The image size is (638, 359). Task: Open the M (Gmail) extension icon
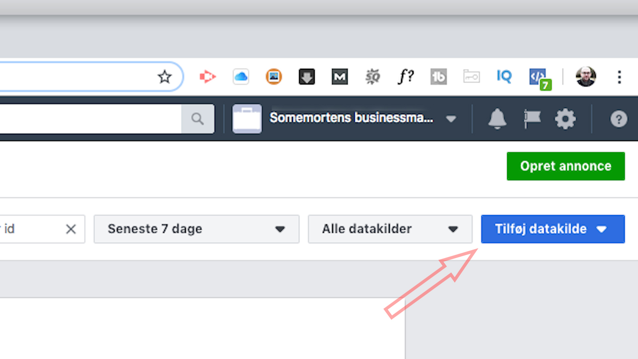(x=340, y=77)
